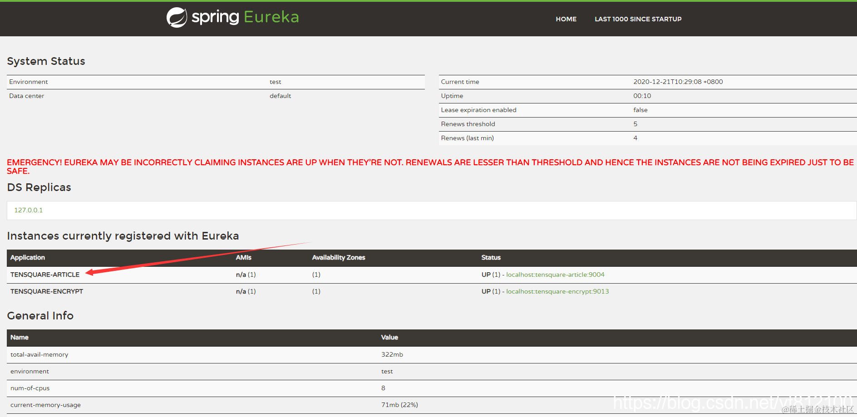Select the Renews (last min) label
The height and width of the screenshot is (417, 857).
(x=467, y=138)
